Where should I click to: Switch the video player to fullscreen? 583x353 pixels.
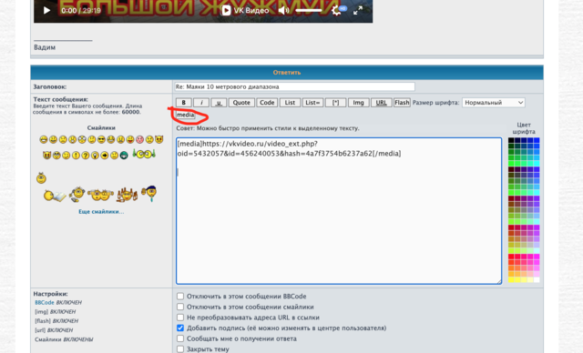point(358,10)
